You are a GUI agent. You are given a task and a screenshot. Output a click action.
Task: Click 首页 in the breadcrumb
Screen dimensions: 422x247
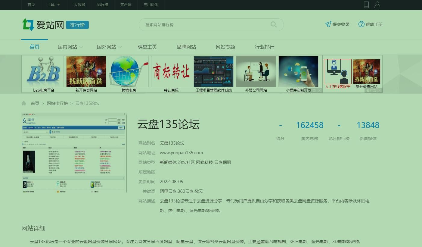[35, 103]
